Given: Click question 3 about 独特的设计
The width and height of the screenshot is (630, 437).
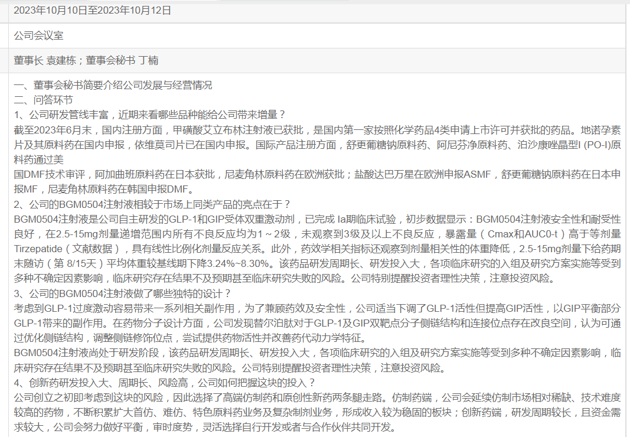Looking at the screenshot, I should 123,293.
